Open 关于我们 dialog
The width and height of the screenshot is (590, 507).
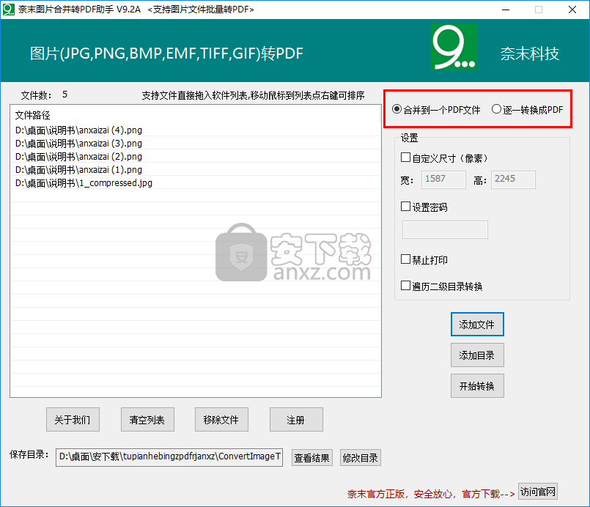pyautogui.click(x=73, y=419)
